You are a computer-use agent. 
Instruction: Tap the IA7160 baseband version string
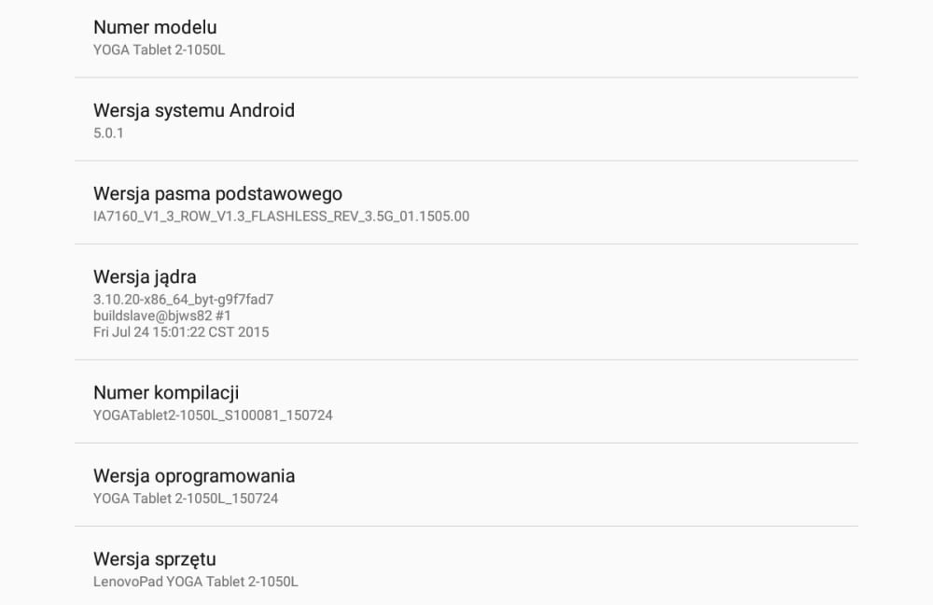click(281, 217)
